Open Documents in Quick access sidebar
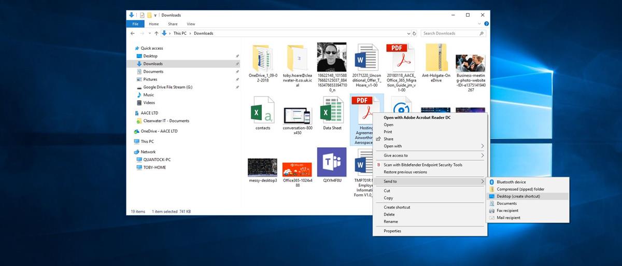 pyautogui.click(x=153, y=72)
